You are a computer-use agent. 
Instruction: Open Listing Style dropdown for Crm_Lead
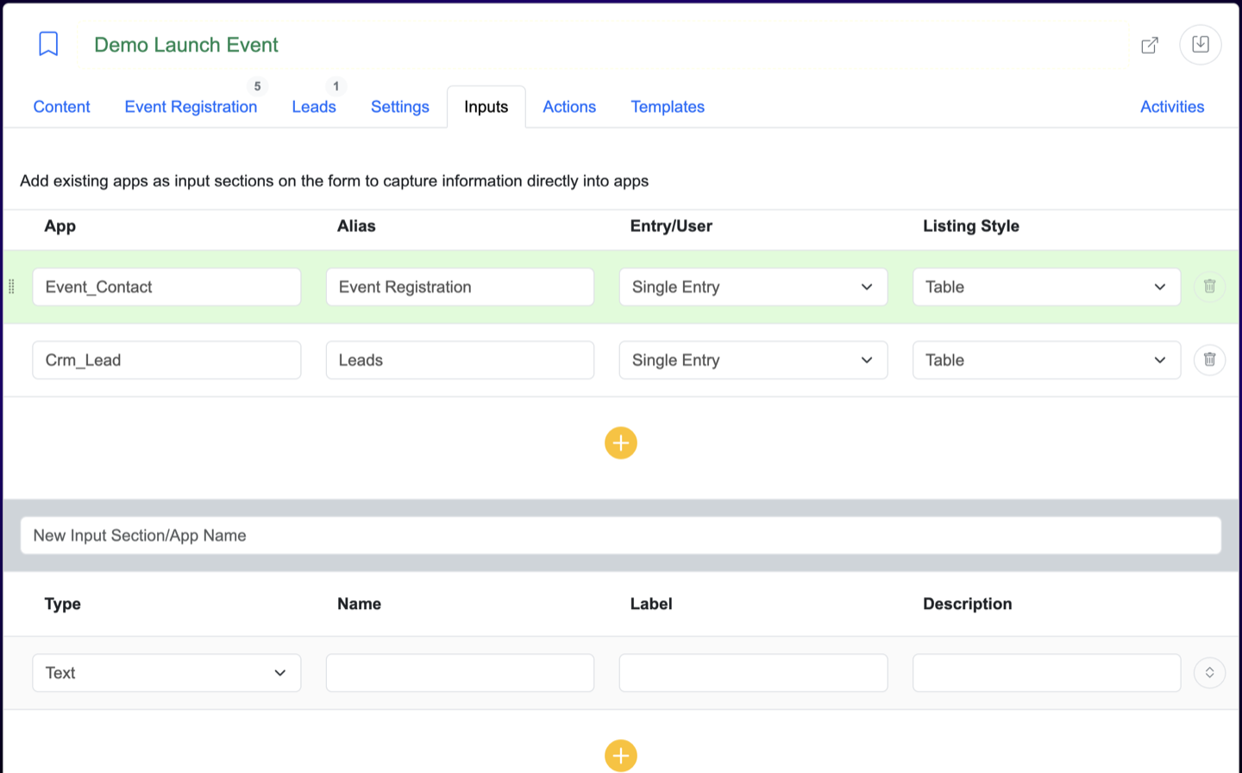coord(1045,361)
